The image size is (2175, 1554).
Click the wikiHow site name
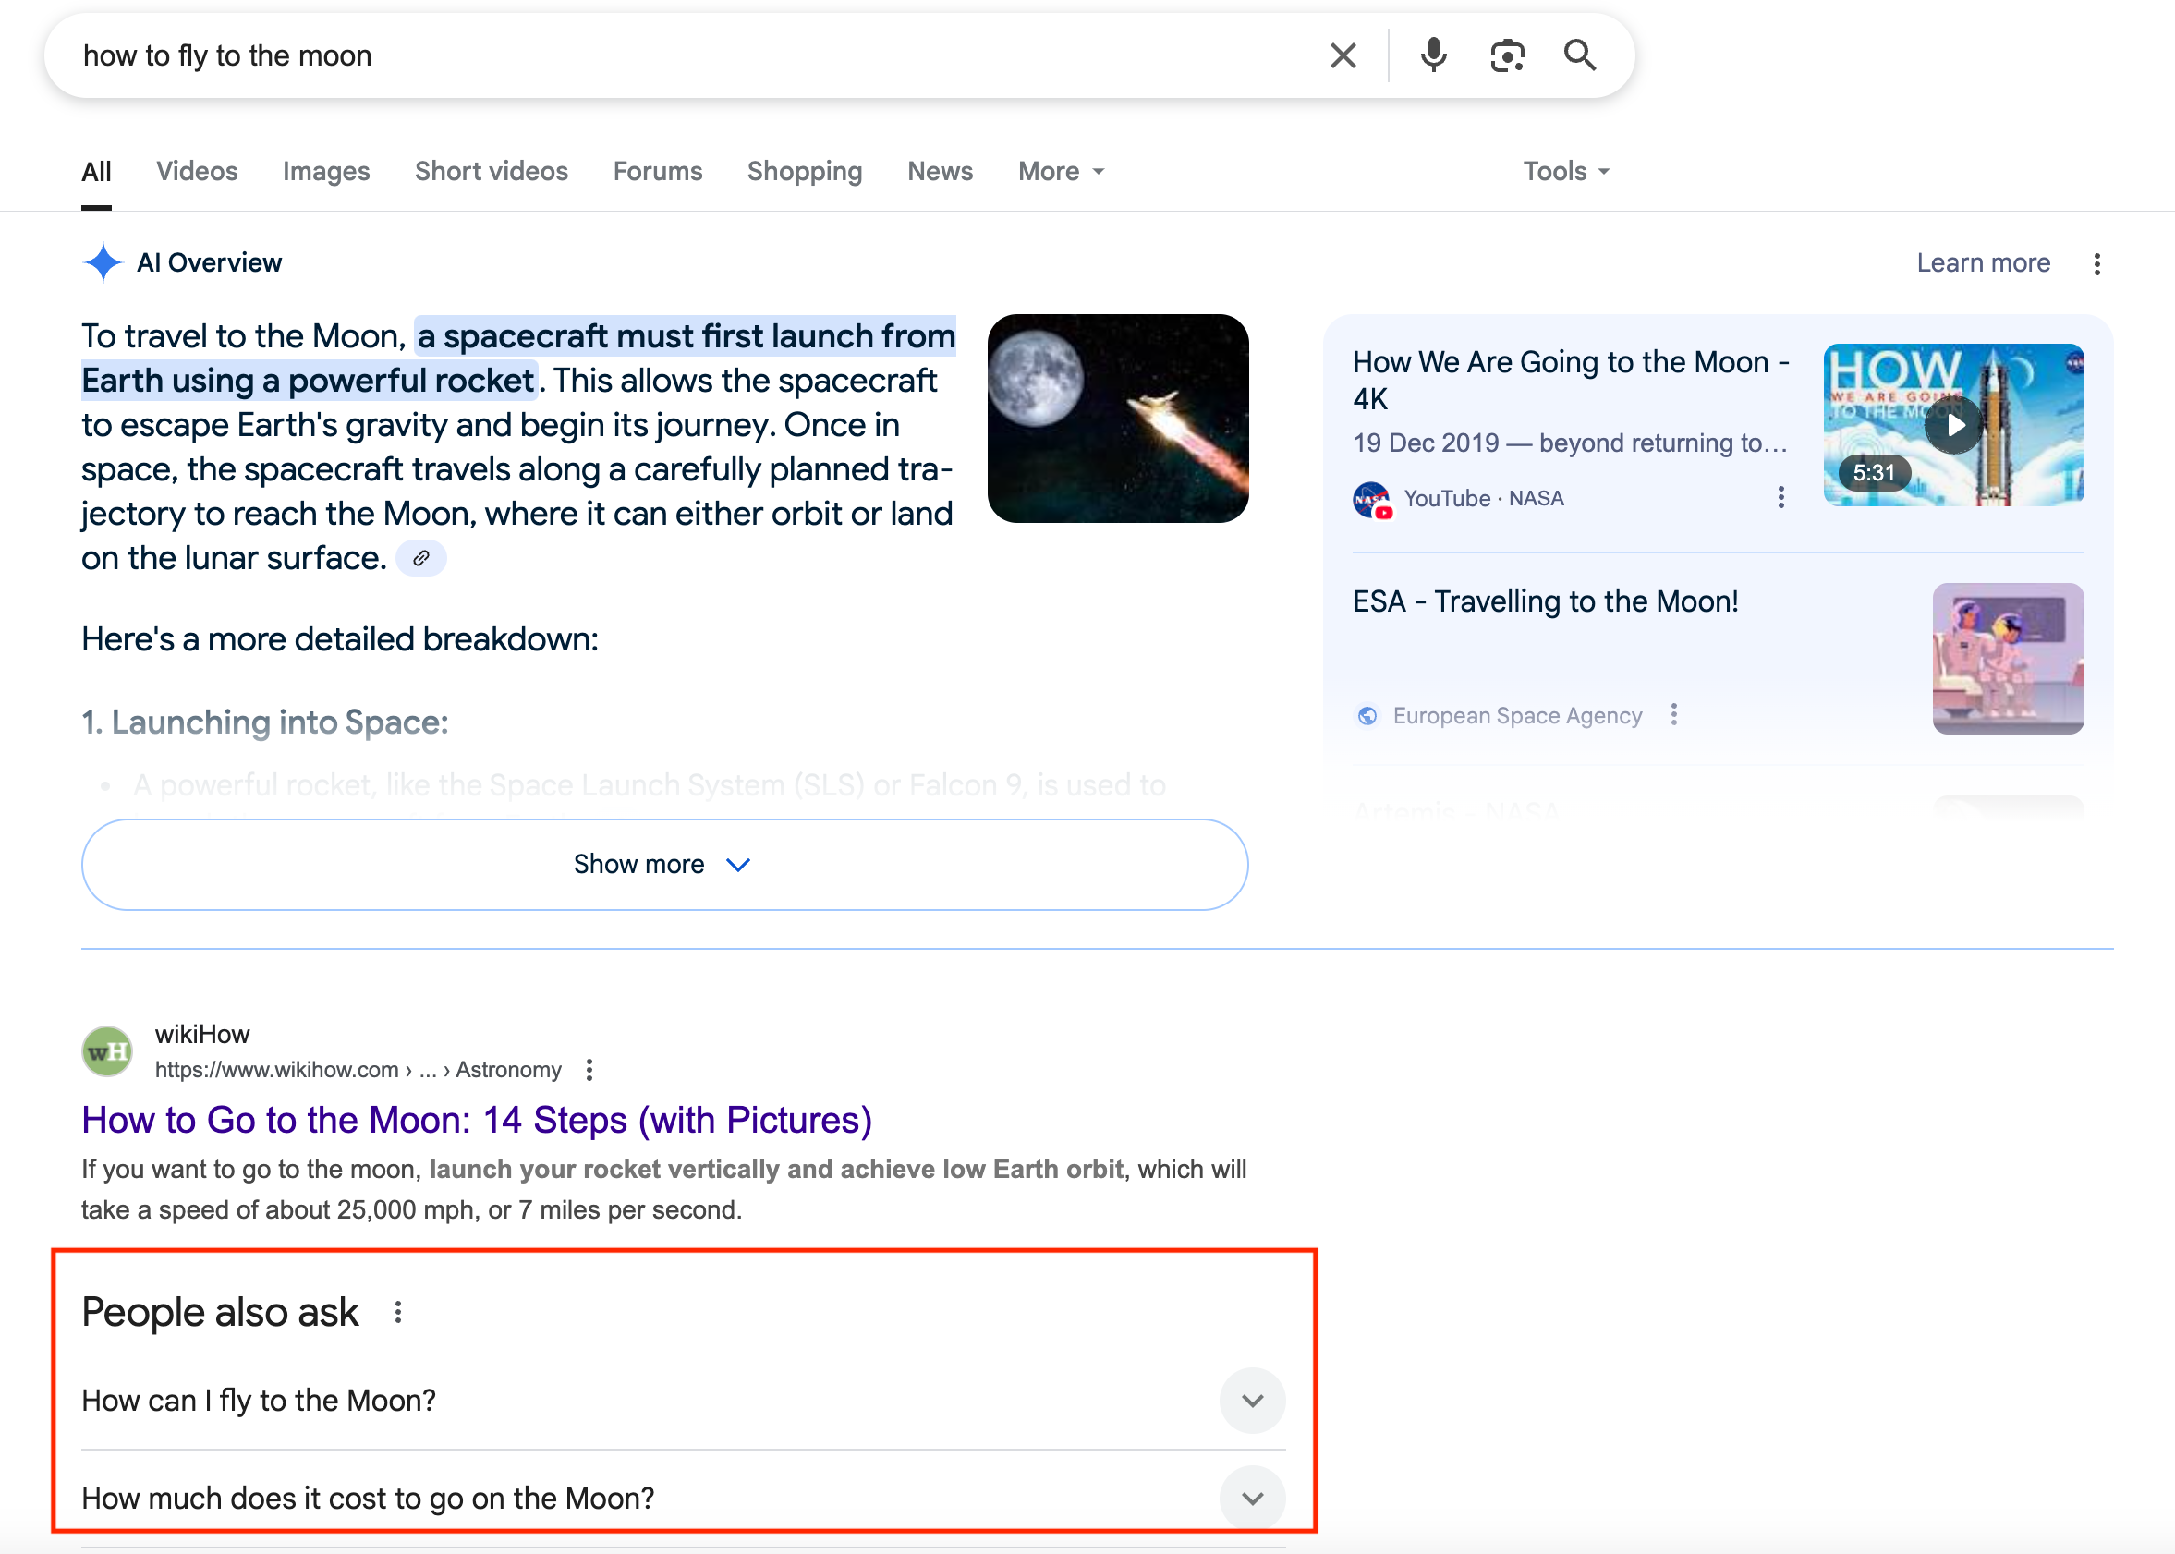click(202, 1034)
